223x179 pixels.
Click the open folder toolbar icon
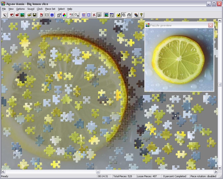click(x=29, y=15)
